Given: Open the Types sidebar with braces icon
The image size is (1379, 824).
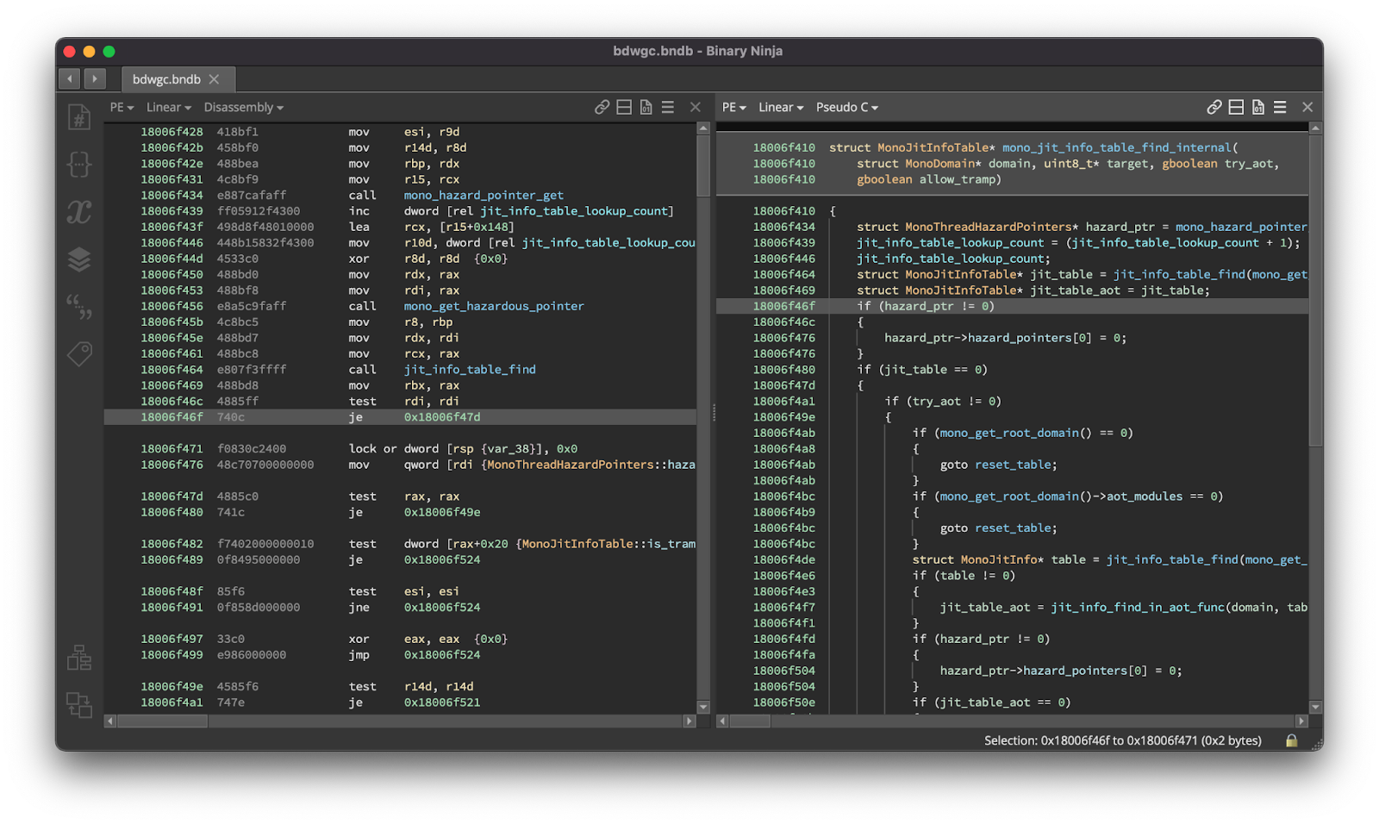Looking at the screenshot, I should pyautogui.click(x=79, y=165).
